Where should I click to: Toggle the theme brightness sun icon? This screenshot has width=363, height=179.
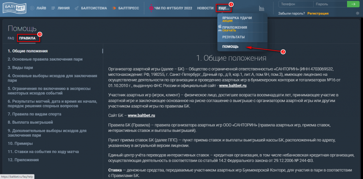357,13
